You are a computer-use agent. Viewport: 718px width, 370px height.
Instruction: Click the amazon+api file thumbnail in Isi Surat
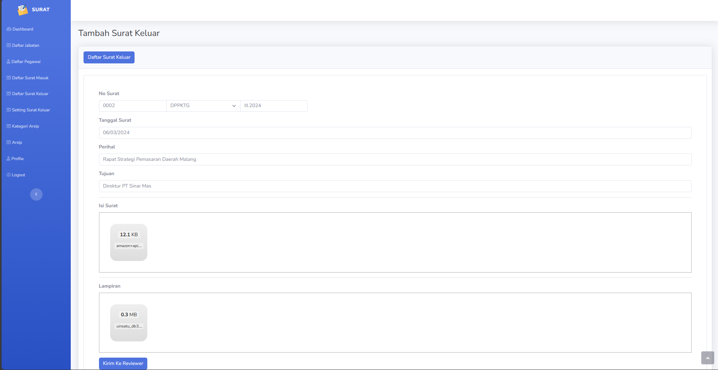(x=129, y=242)
